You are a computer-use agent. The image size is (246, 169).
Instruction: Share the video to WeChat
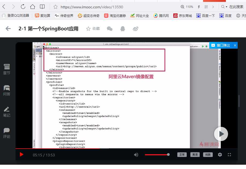(110, 28)
